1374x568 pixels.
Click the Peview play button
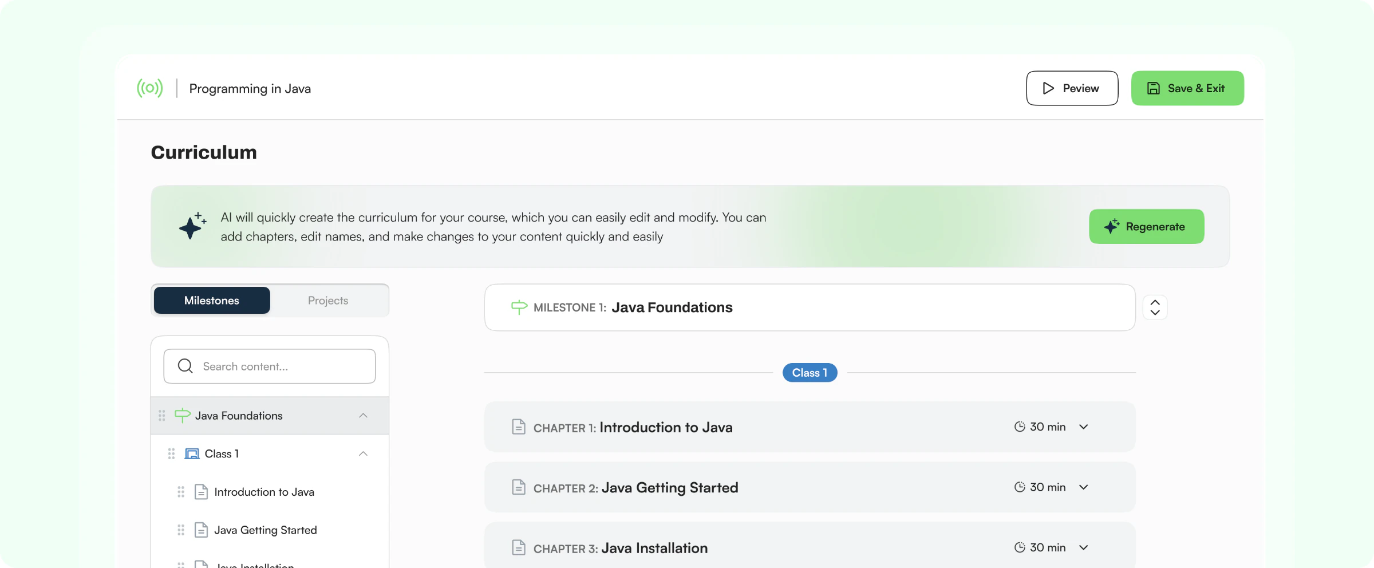[x=1072, y=88]
